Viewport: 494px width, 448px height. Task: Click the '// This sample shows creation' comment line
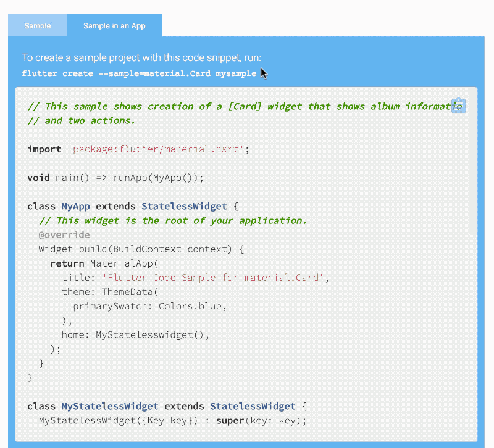pyautogui.click(x=245, y=106)
